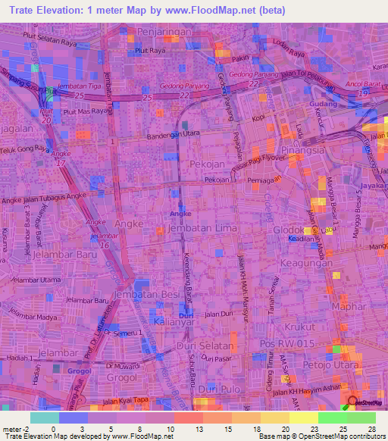The image size is (388, 441).
Task: Click the Hadiah 1 street label
Action: coord(20,358)
